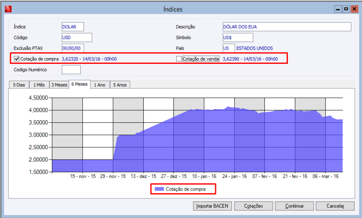This screenshot has height=218, width=362.
Task: Confirm changes with the Confirmar button
Action: point(294,206)
